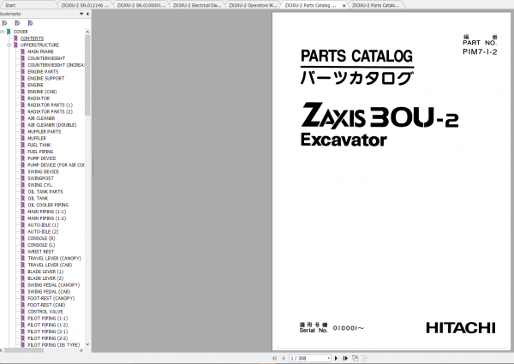The width and height of the screenshot is (514, 364).
Task: Select the FUEL PIPING bookmark
Action: click(40, 152)
